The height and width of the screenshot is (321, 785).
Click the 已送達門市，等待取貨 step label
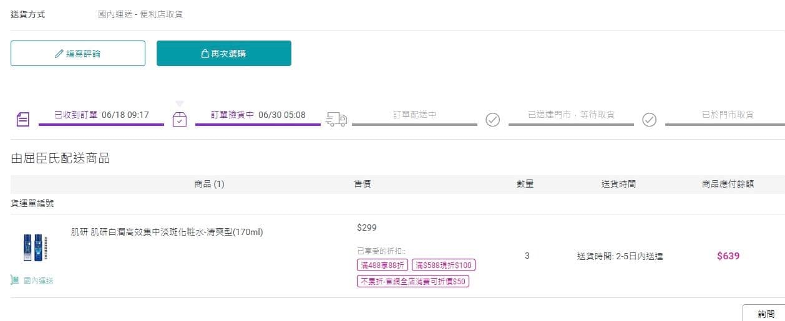tap(571, 115)
